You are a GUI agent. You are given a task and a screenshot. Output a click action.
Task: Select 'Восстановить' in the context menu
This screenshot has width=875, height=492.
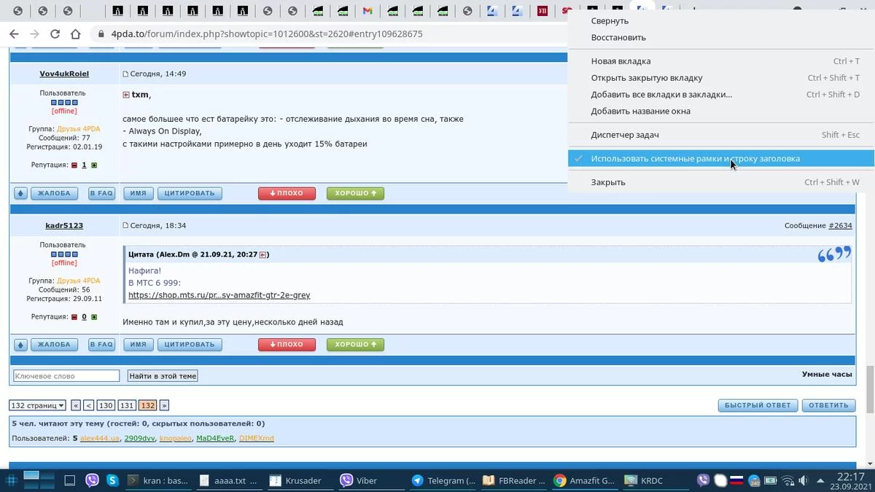click(x=721, y=37)
